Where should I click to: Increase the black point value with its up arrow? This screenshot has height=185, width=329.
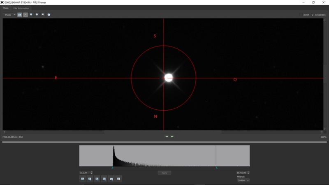tap(91, 172)
